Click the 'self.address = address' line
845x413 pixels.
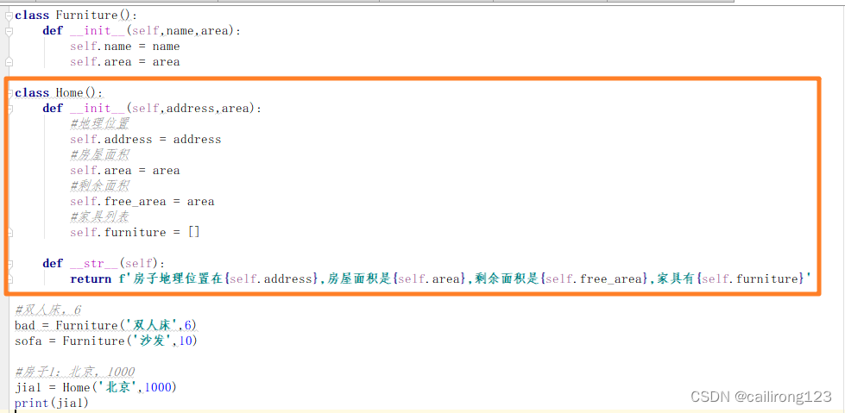click(146, 140)
